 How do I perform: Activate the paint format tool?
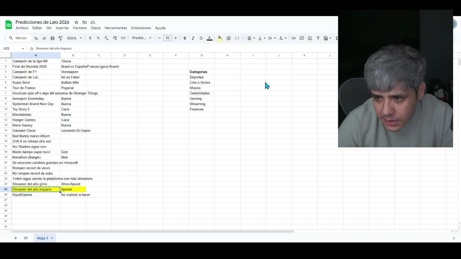coord(61,38)
